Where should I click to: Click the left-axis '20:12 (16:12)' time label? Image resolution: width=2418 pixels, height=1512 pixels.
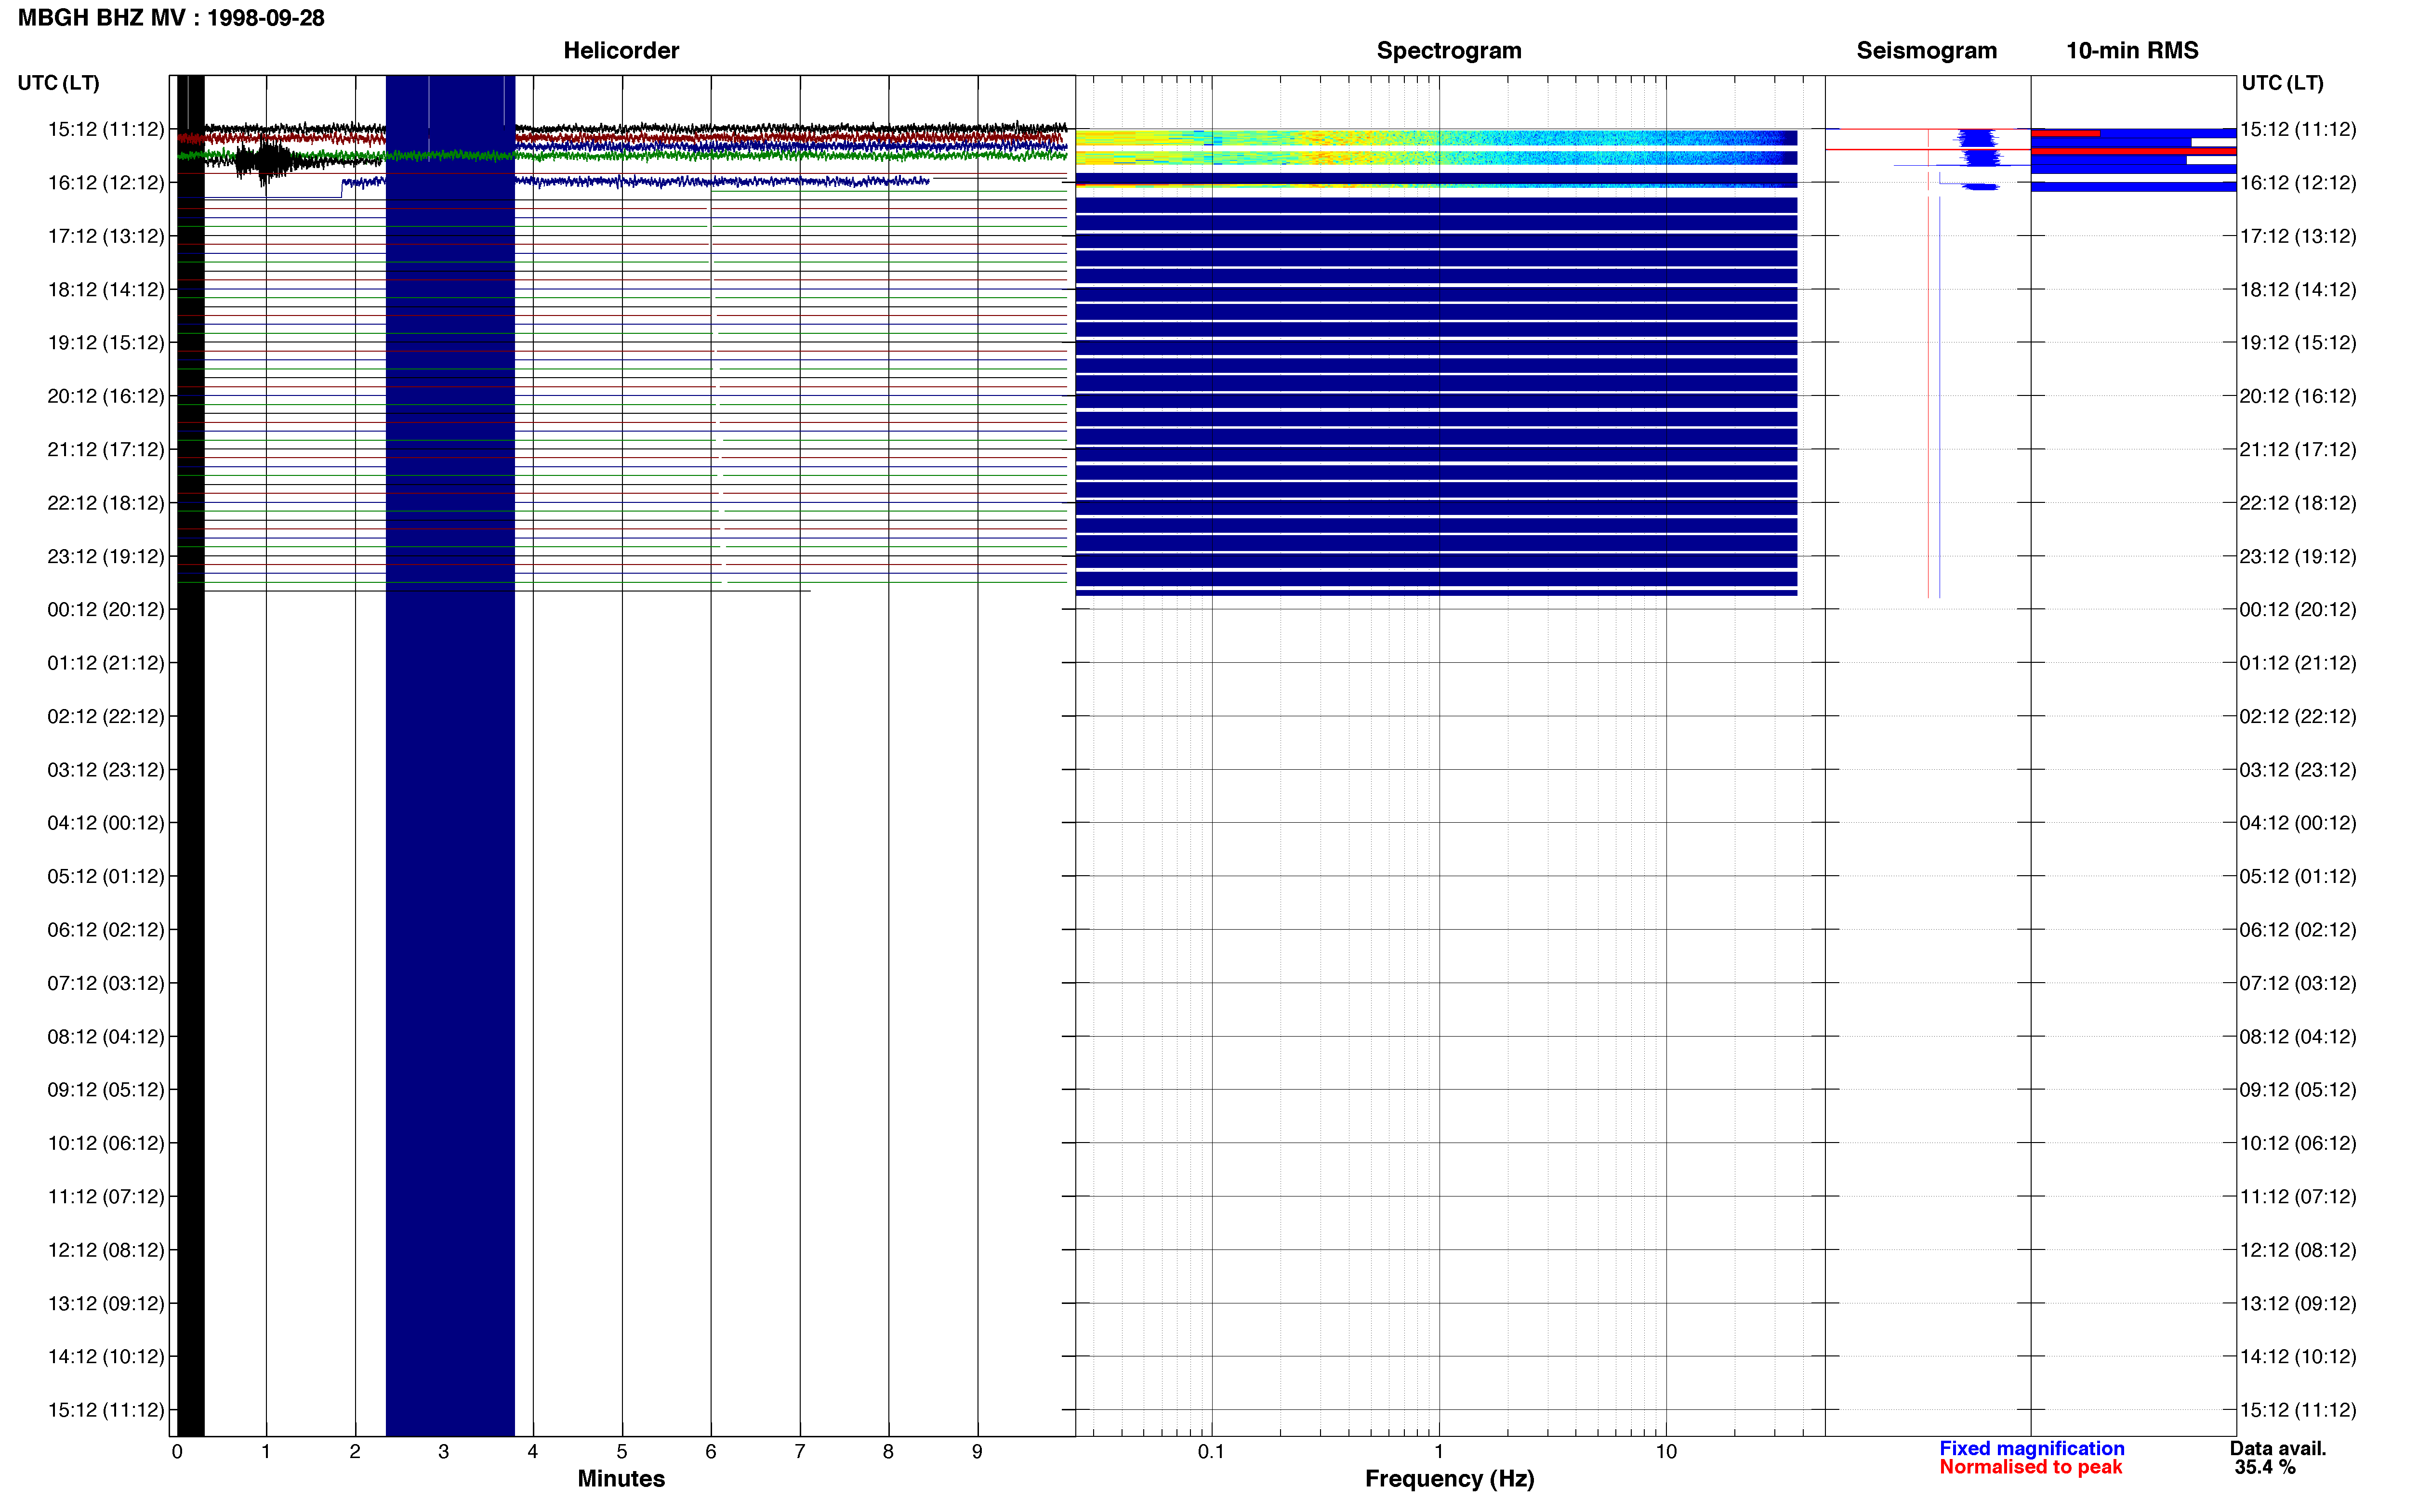106,396
